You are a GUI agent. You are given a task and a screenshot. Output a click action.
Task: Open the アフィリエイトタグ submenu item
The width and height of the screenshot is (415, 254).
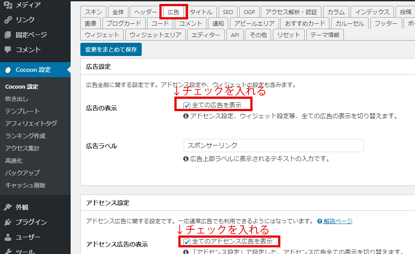[31, 123]
